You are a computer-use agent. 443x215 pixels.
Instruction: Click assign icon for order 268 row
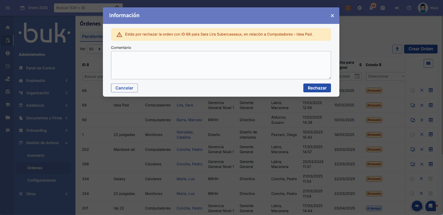413,164
